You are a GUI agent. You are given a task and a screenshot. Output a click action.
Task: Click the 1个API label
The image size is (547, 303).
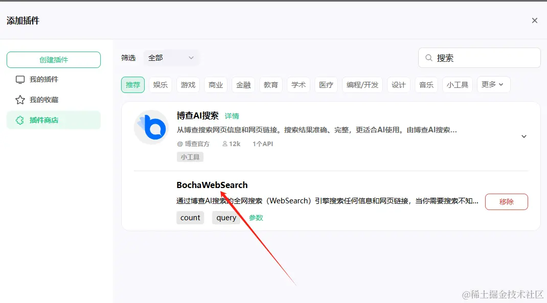click(263, 144)
